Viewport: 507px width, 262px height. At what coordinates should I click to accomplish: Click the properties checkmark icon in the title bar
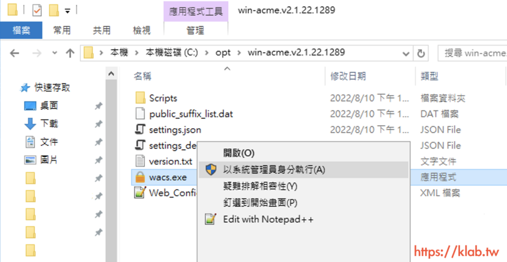pos(37,10)
